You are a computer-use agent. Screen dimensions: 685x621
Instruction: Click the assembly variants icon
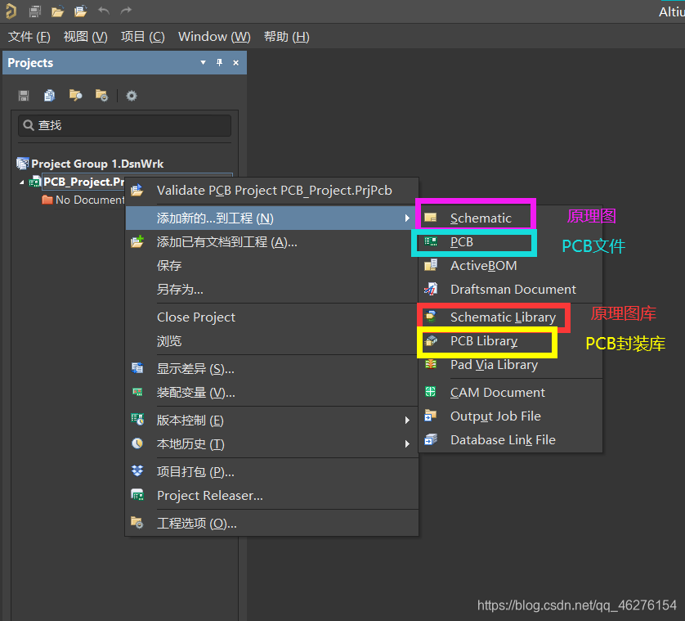click(137, 392)
